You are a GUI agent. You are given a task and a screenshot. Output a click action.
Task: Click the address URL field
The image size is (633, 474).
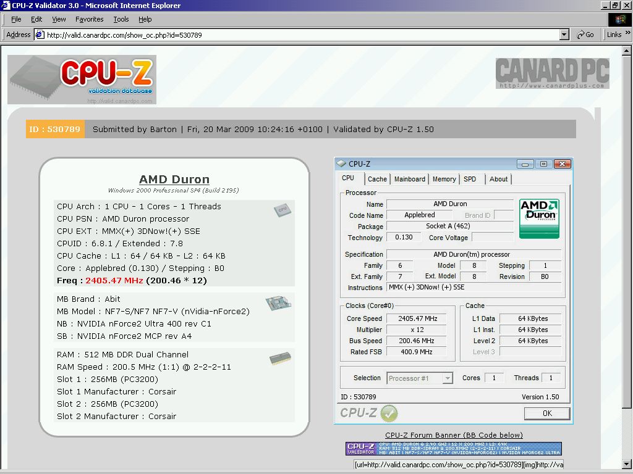tap(302, 35)
